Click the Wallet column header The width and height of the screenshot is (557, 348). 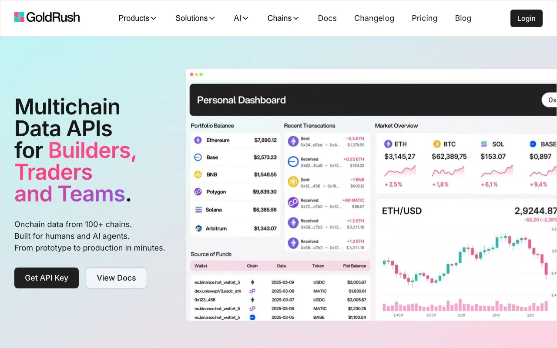201,266
